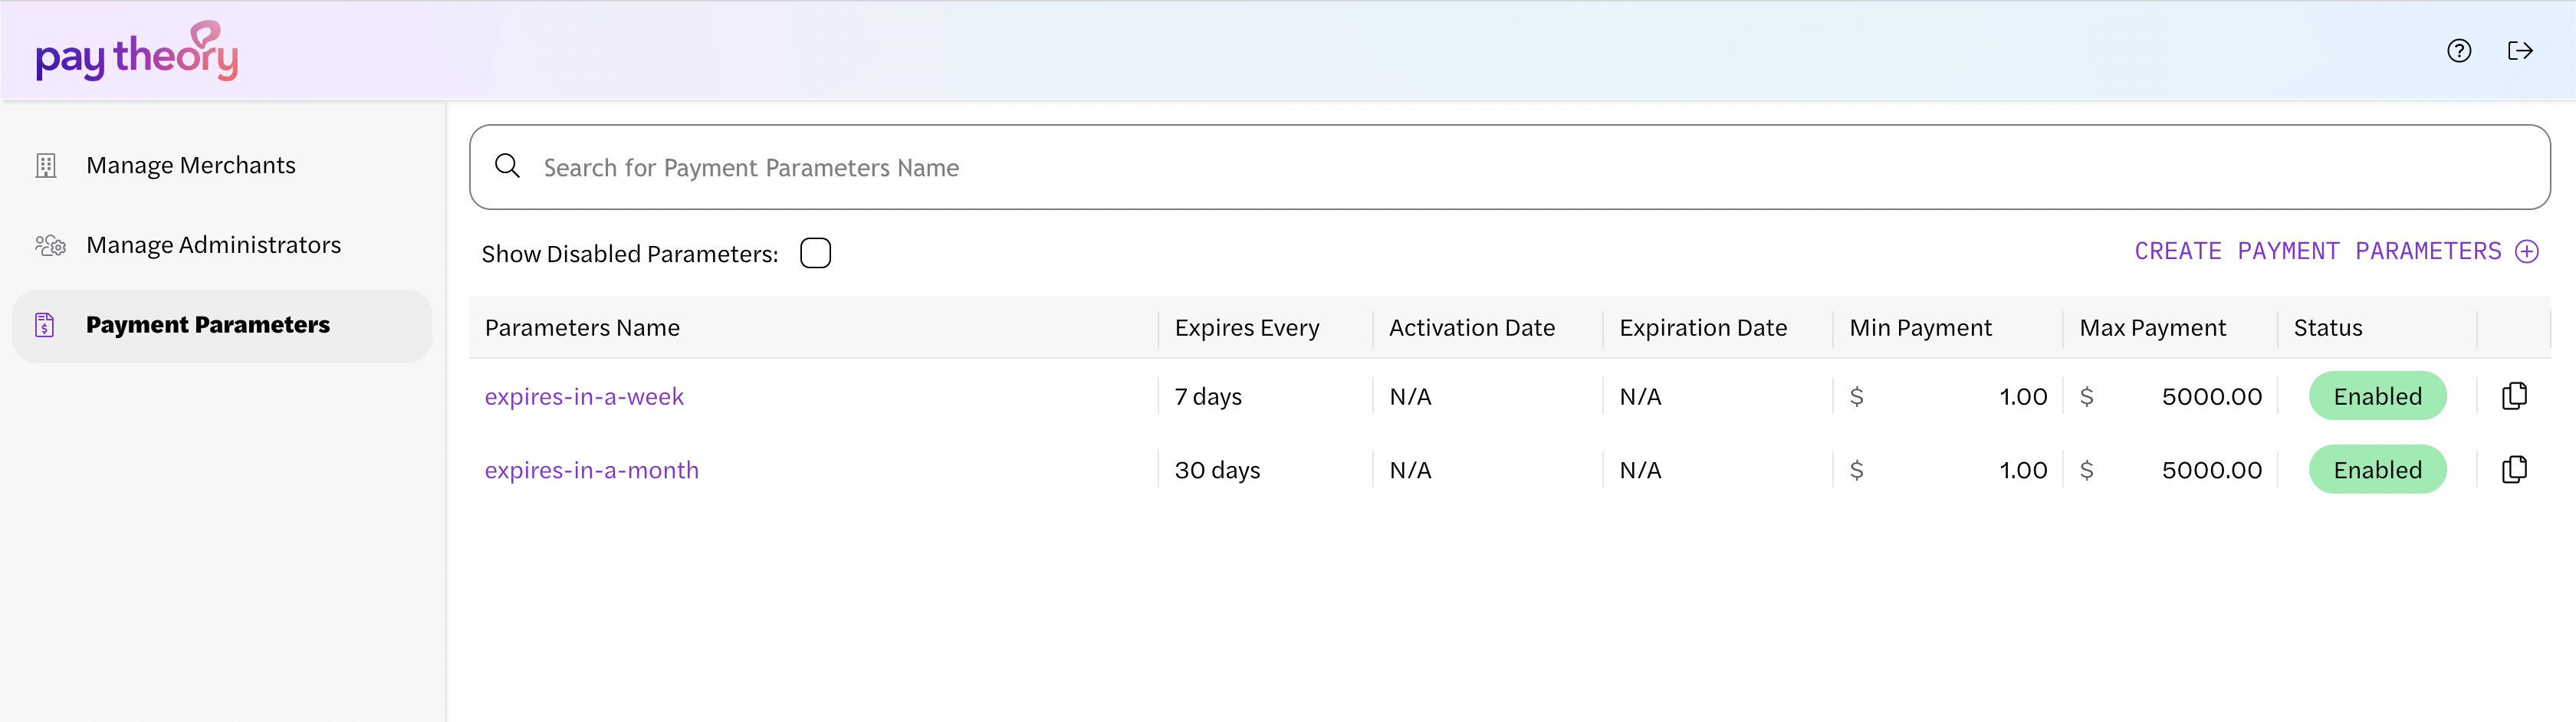
Task: Switch to the Manage Administrators section
Action: pos(213,244)
